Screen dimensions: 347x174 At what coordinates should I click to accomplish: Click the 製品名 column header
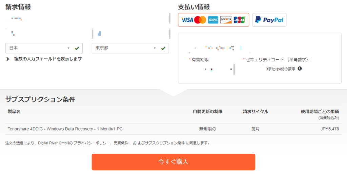coord(14,112)
